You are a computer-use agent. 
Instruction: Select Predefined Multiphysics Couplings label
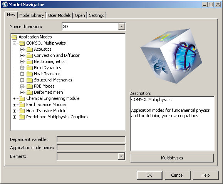point(57,117)
